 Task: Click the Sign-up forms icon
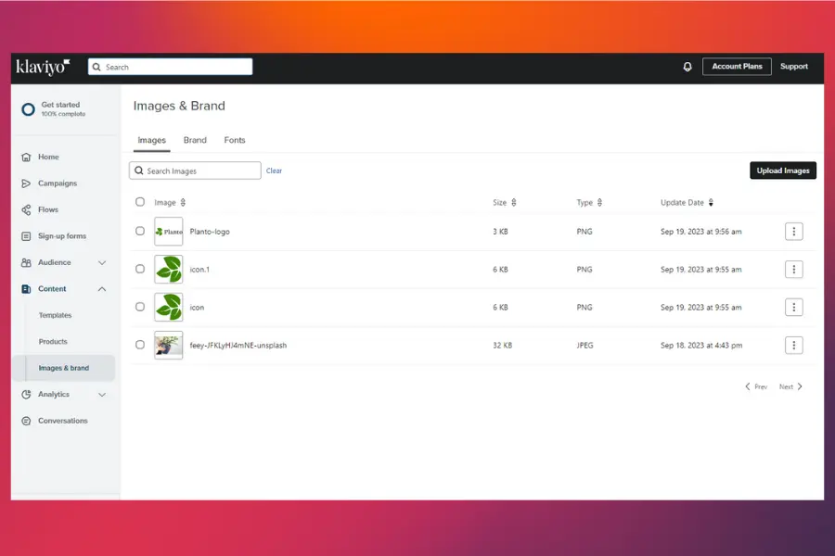point(26,236)
